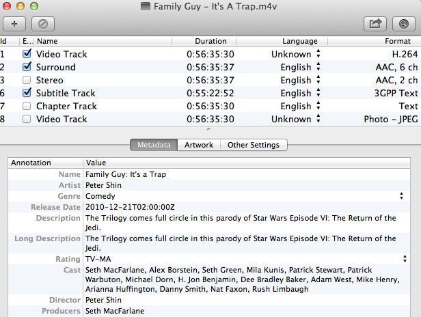Open the Rating TV-MA dropdown arrows

405,259
